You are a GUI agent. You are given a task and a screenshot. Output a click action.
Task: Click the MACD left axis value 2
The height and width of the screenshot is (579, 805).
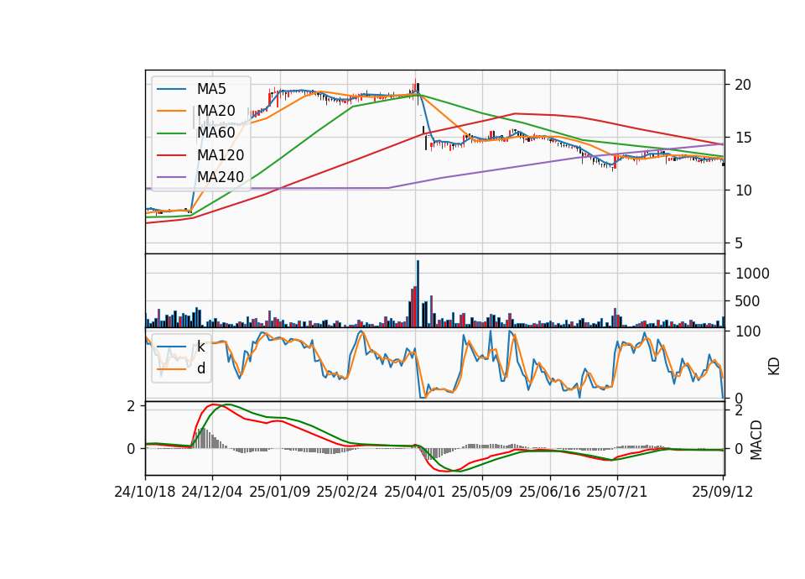coord(131,406)
